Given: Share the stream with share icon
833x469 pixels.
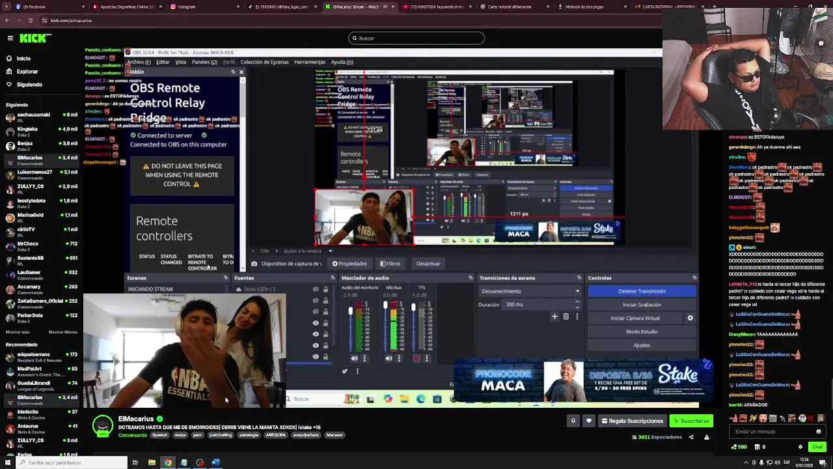Looking at the screenshot, I should tap(691, 437).
